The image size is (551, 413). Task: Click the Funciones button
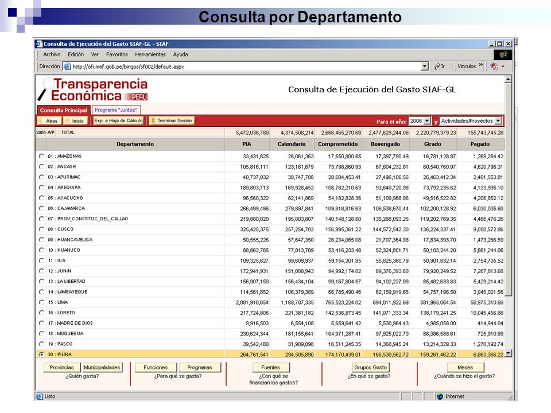tap(156, 367)
